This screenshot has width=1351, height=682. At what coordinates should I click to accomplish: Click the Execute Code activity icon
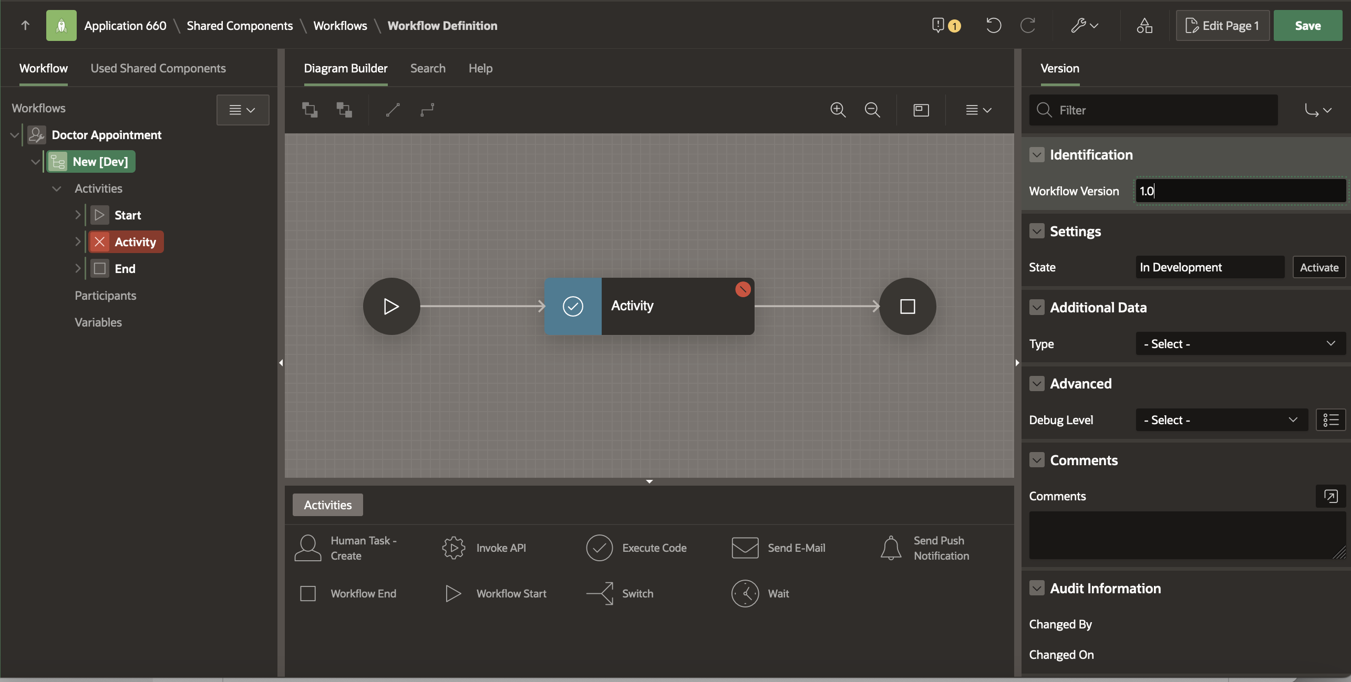[599, 548]
